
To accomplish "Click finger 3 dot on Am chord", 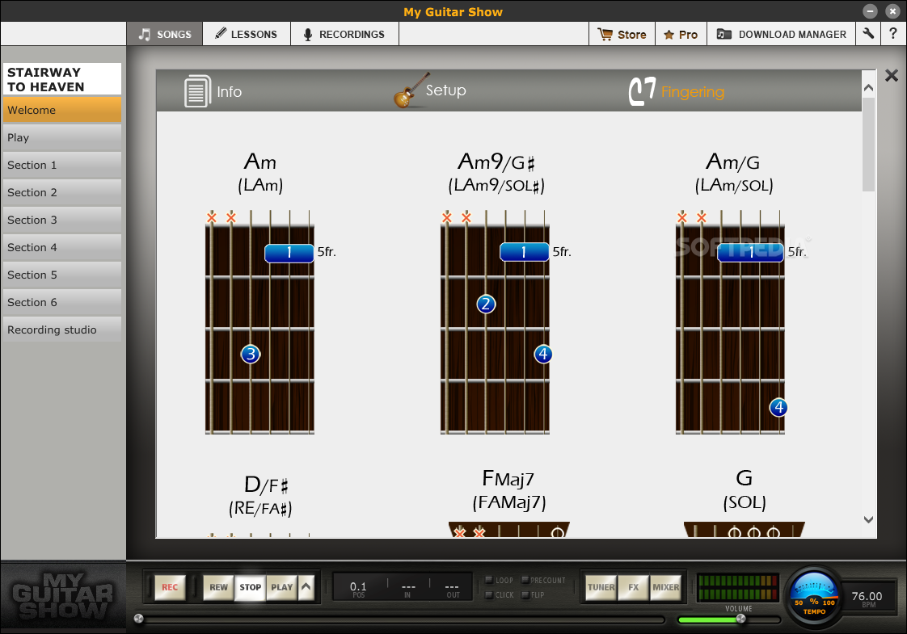I will coord(251,355).
